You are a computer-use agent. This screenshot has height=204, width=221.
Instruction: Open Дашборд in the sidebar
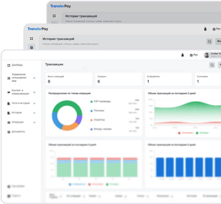click(x=15, y=65)
